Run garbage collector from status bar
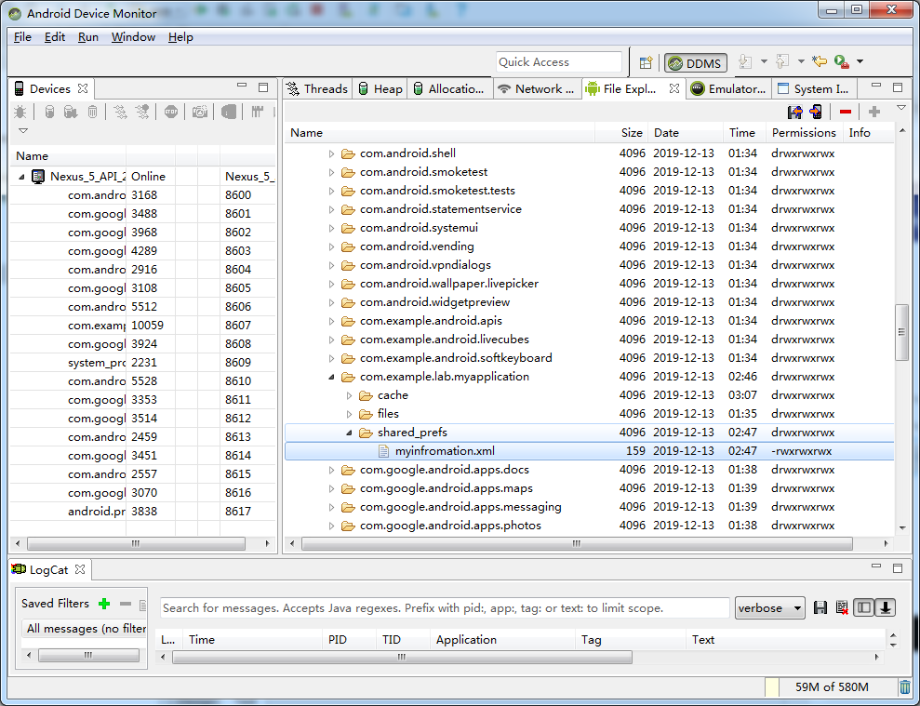This screenshot has width=920, height=706. tap(905, 686)
